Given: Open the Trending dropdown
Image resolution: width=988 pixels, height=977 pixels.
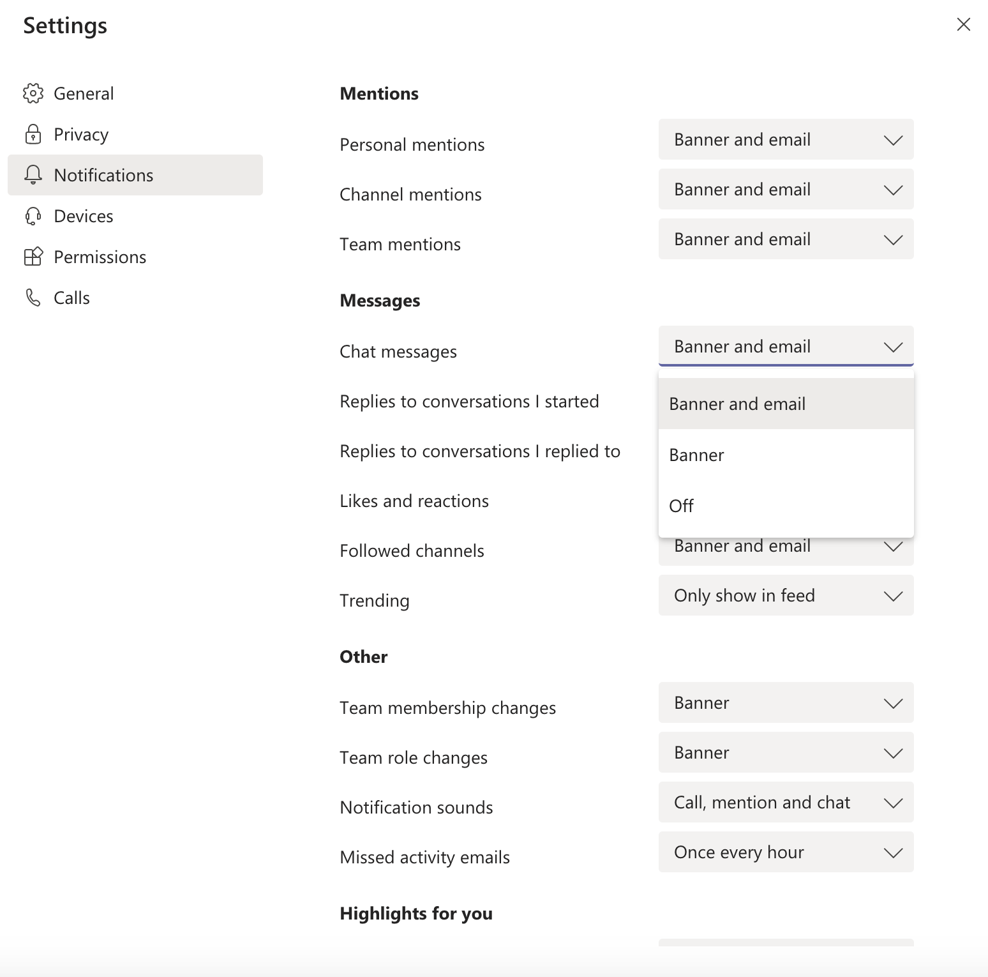Looking at the screenshot, I should (x=786, y=595).
